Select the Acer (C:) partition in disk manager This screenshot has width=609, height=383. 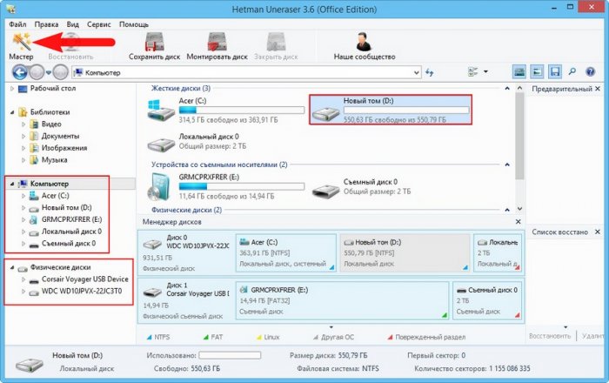coord(286,252)
